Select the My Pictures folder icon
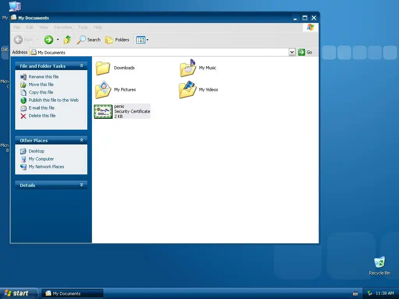This screenshot has width=399, height=299. coord(103,90)
